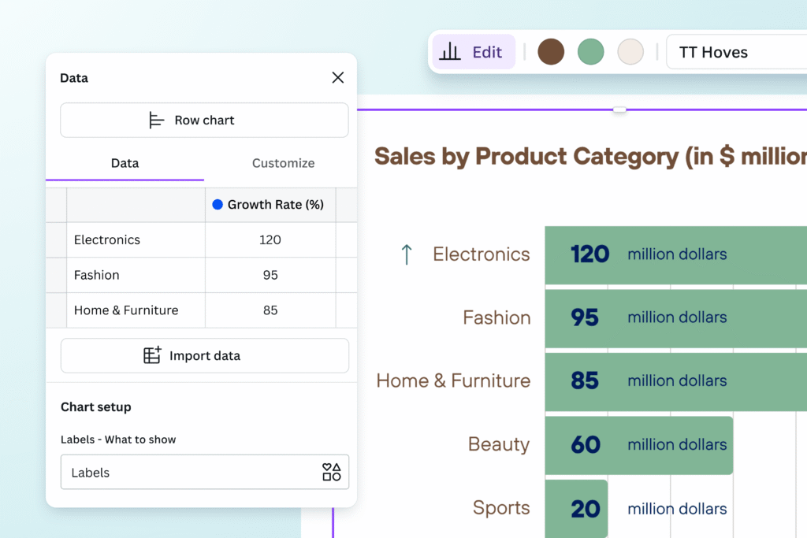Open the Row chart type selector

[x=204, y=121]
